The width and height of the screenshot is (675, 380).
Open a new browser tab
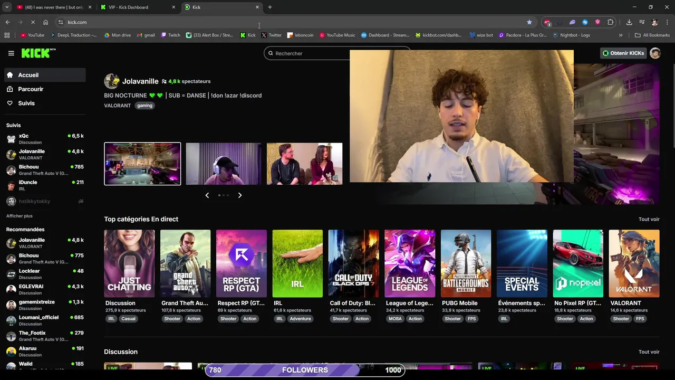click(x=270, y=7)
